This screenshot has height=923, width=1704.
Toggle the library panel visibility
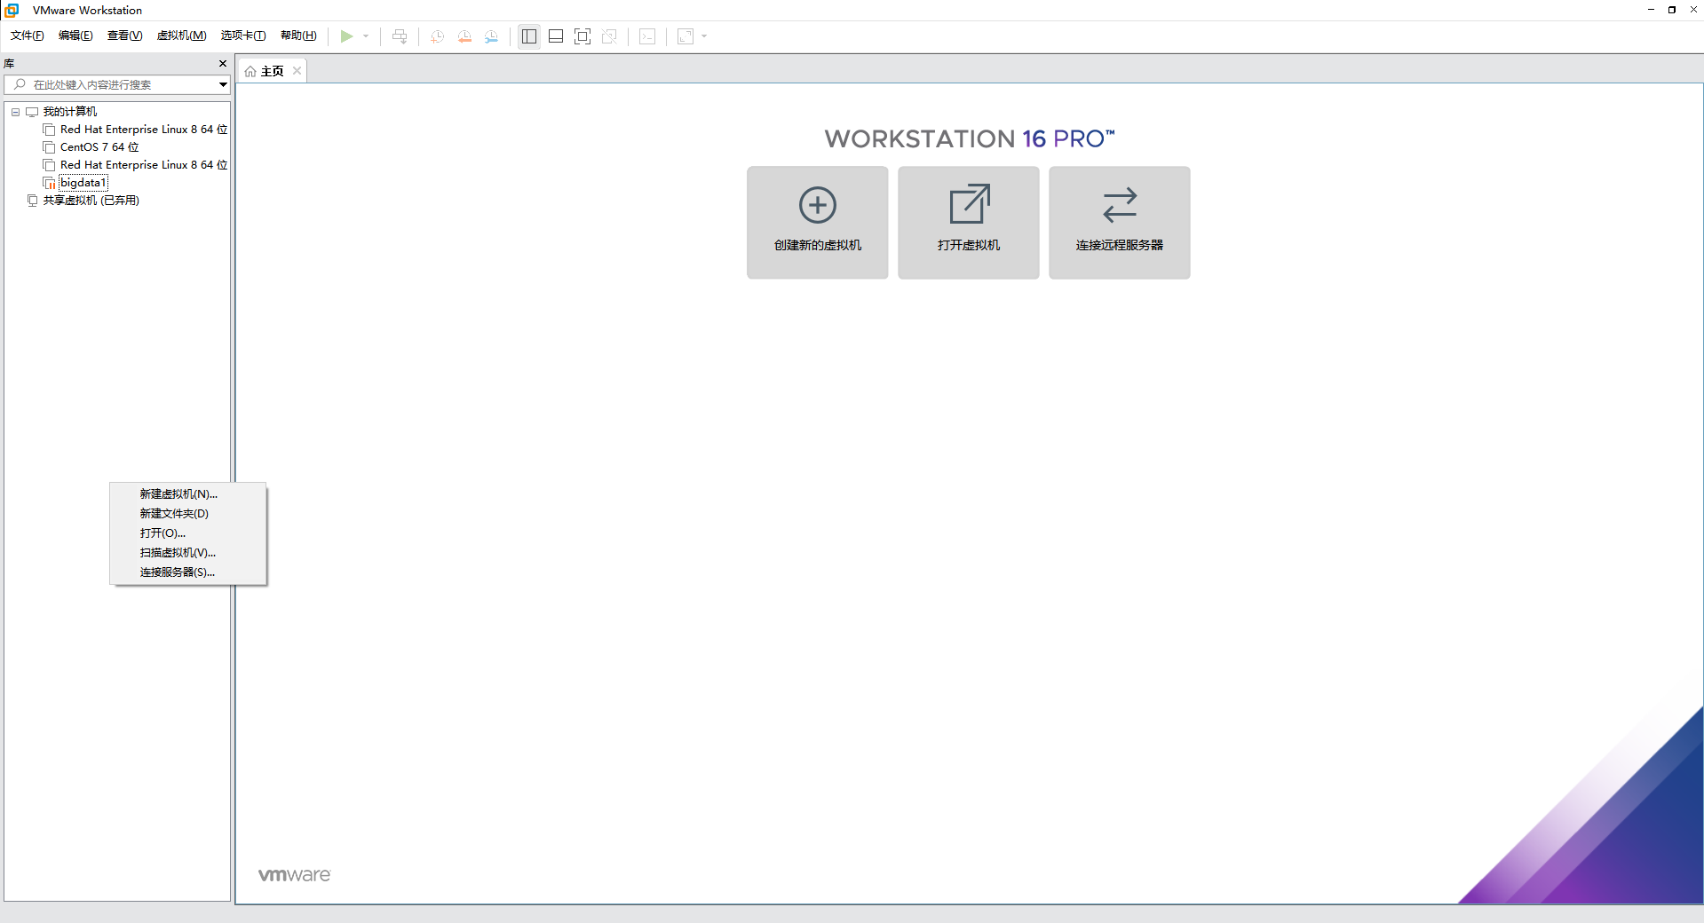(x=528, y=36)
